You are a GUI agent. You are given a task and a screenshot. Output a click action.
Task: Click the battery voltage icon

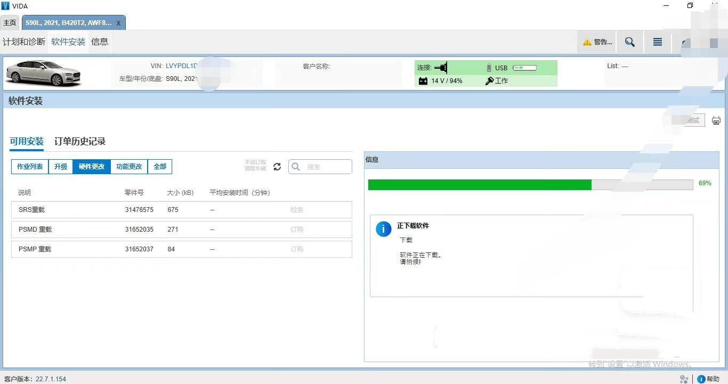(423, 81)
